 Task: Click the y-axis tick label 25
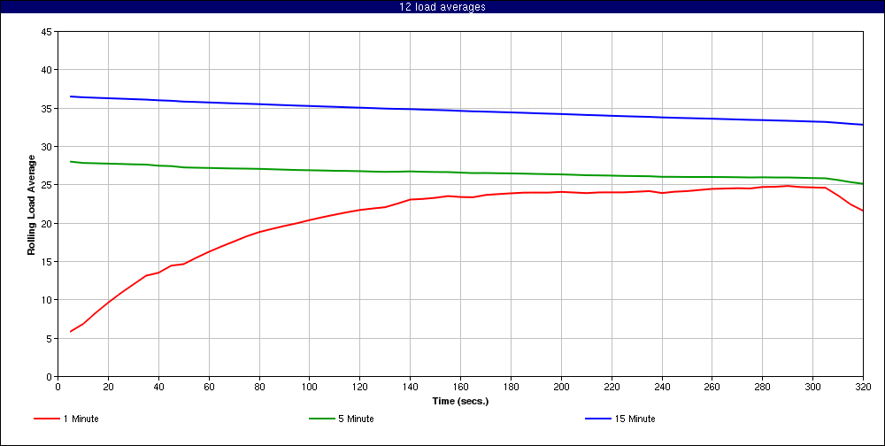click(47, 185)
